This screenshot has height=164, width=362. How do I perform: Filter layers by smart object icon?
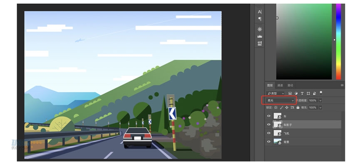click(315, 93)
